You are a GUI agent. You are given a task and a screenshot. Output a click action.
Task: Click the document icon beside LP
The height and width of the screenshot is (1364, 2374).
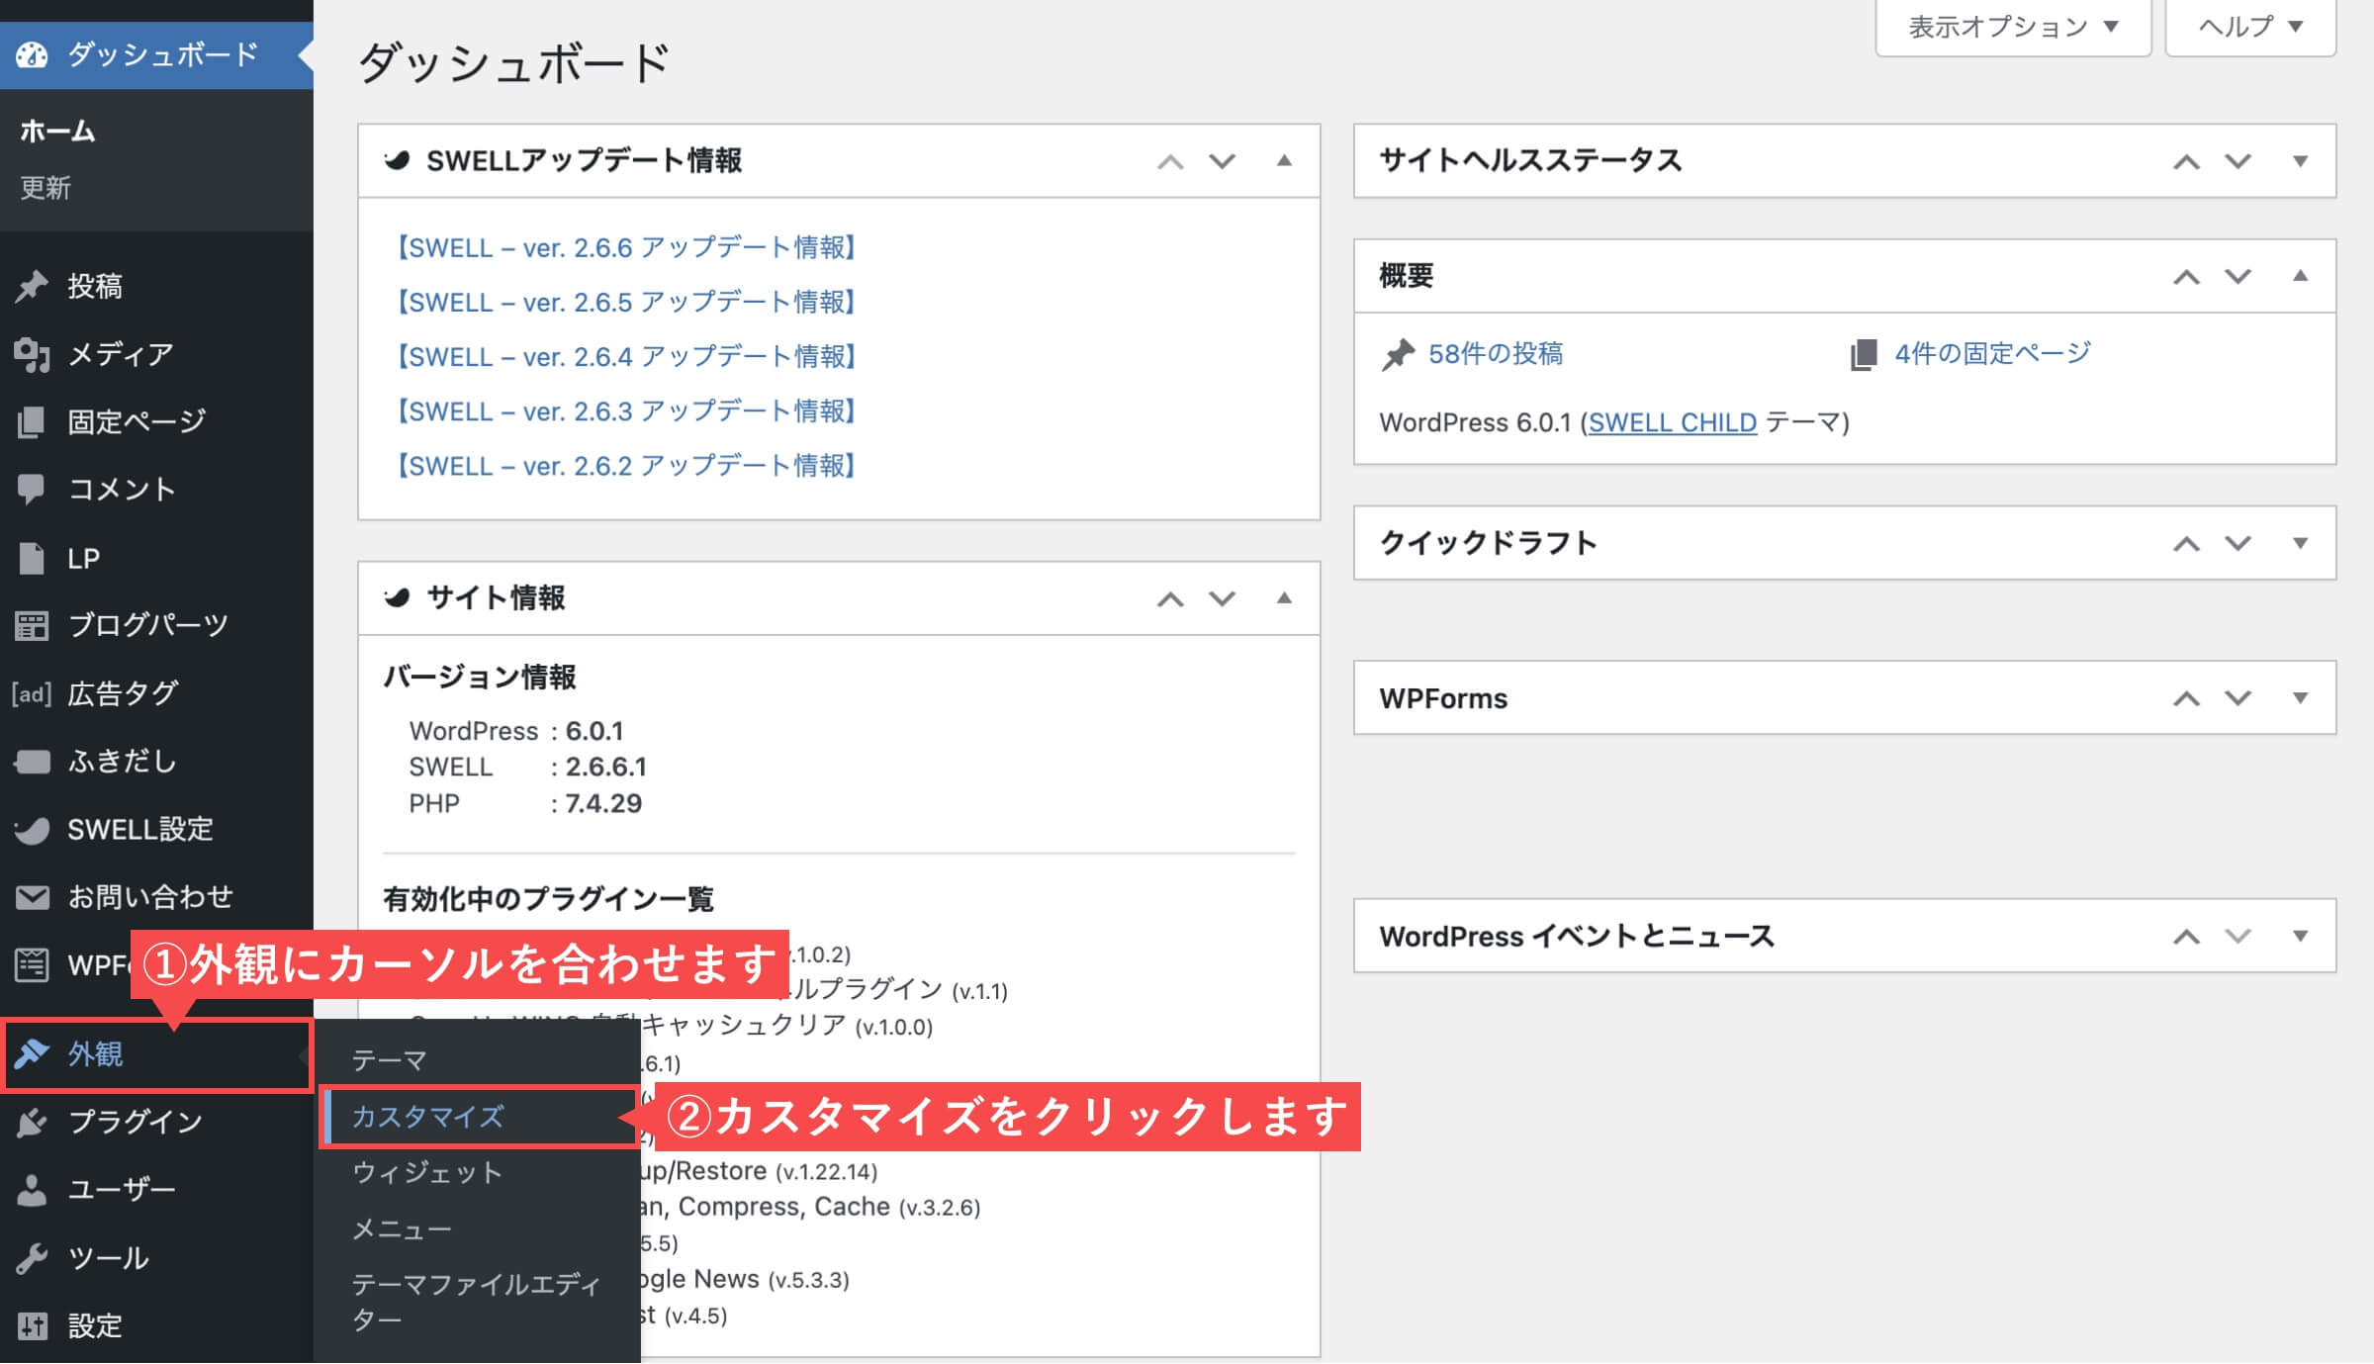pyautogui.click(x=32, y=558)
